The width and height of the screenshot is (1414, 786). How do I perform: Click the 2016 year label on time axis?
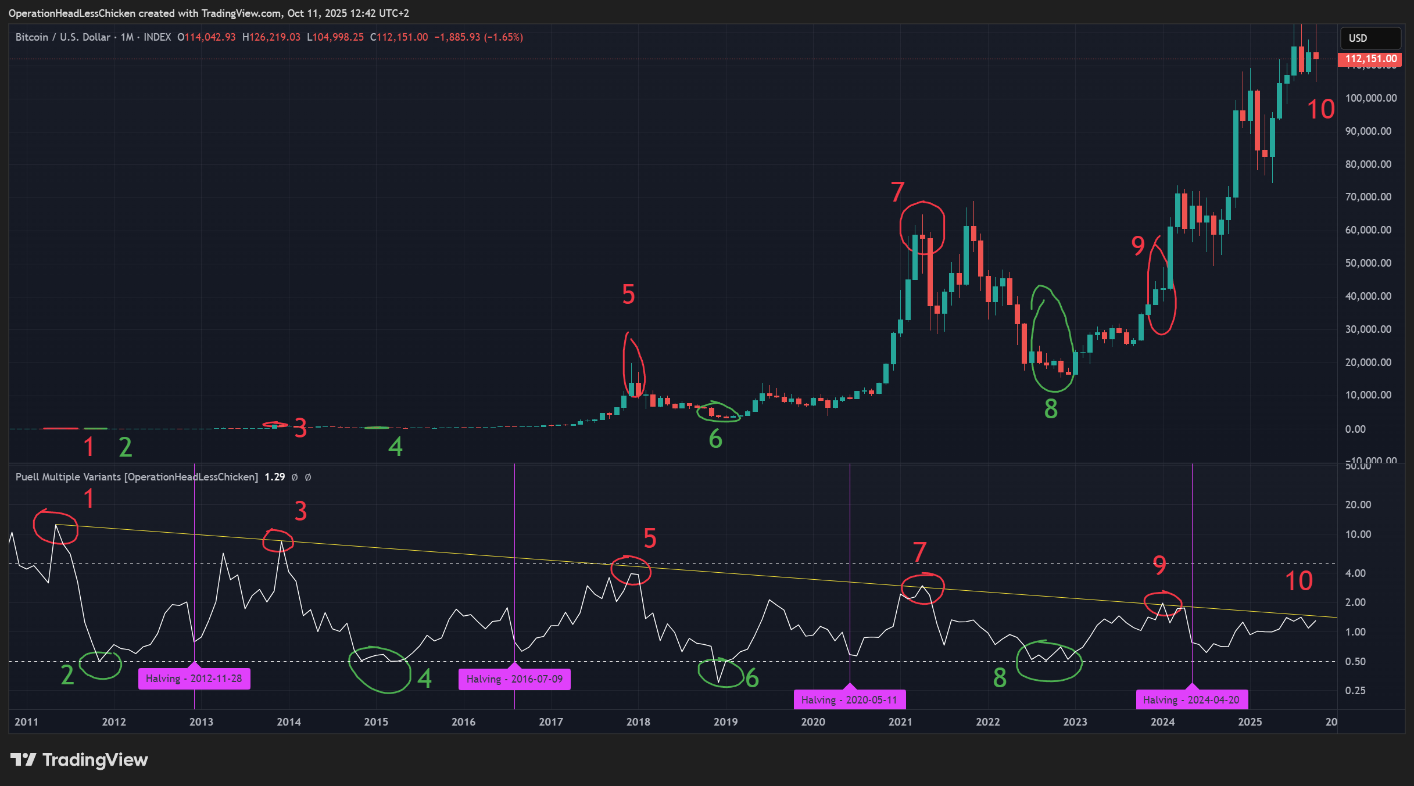(463, 722)
